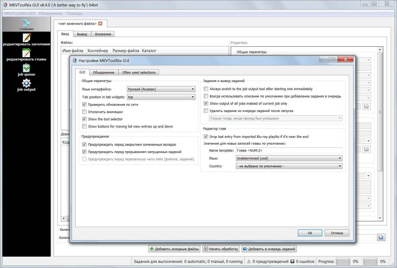Toggle Show output of all jobs checkbox
This screenshot has width=397, height=268.
click(x=206, y=103)
